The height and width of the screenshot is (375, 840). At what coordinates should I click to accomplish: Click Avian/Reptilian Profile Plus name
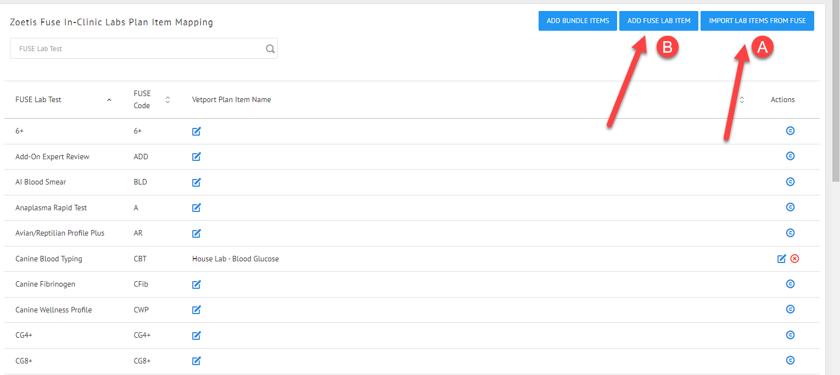pyautogui.click(x=60, y=233)
